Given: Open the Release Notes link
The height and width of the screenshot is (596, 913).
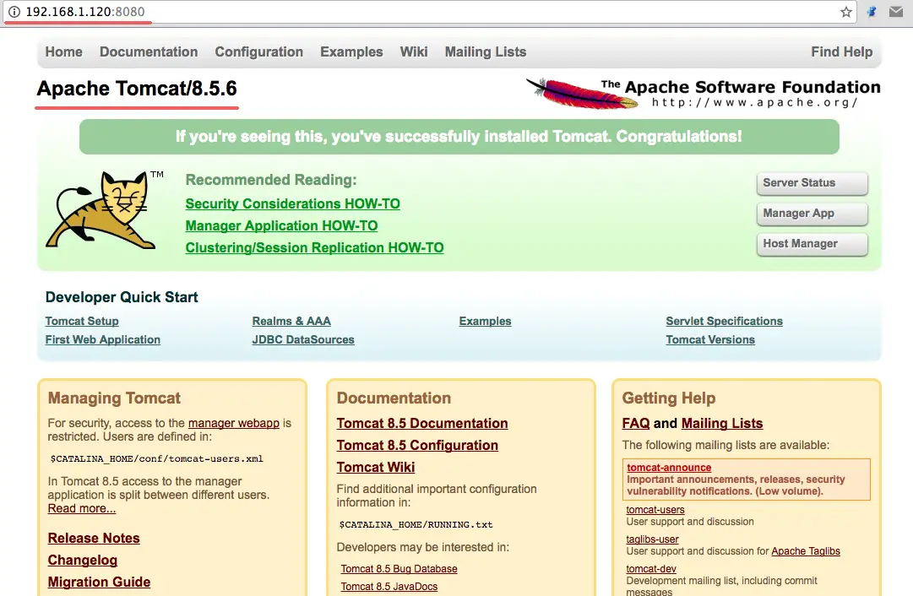Looking at the screenshot, I should pos(94,539).
